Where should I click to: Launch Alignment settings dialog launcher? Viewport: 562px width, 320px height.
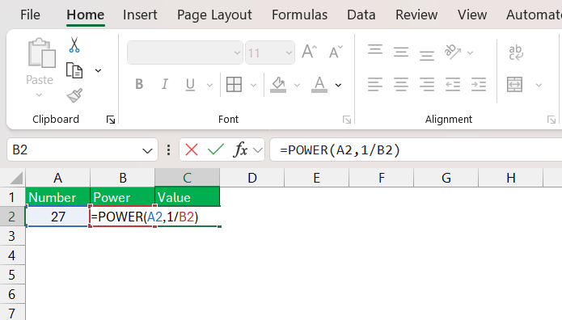tap(551, 120)
